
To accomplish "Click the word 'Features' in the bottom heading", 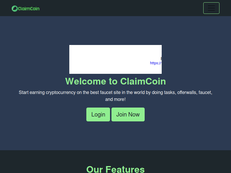I will 125,169.
